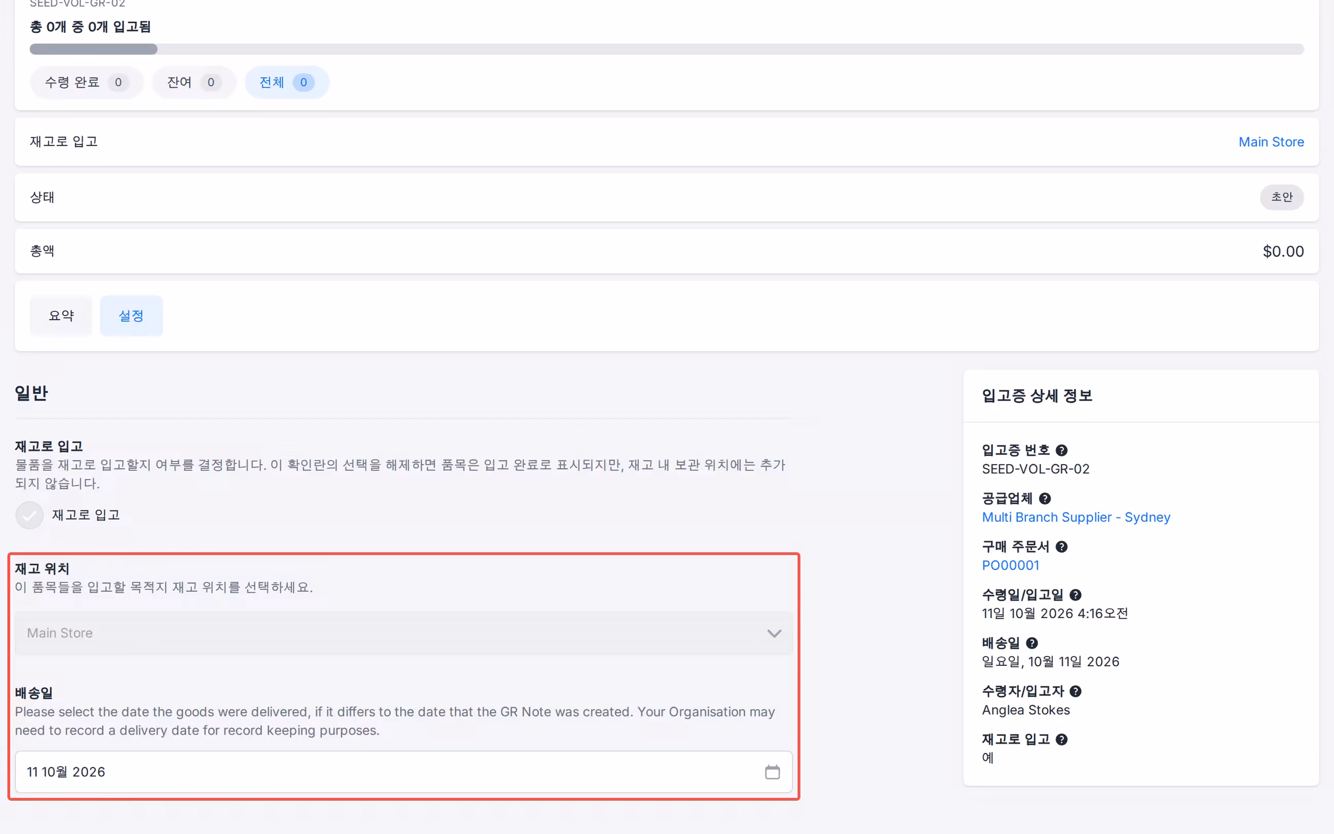Click the $0.00 total amount value
The width and height of the screenshot is (1334, 834).
(x=1283, y=251)
